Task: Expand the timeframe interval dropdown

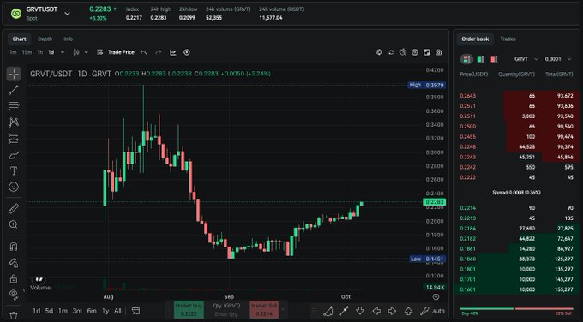Action: pyautogui.click(x=63, y=52)
